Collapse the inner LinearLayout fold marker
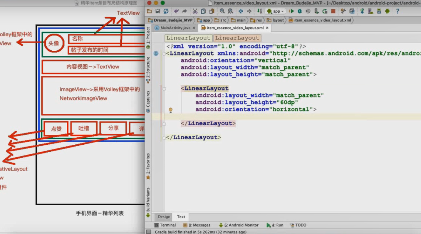Image resolution: width=421 pixels, height=234 pixels. pyautogui.click(x=164, y=88)
